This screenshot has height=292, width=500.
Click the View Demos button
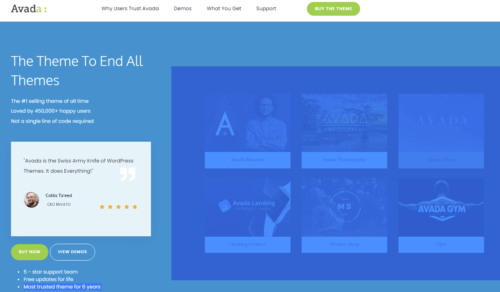click(x=72, y=252)
